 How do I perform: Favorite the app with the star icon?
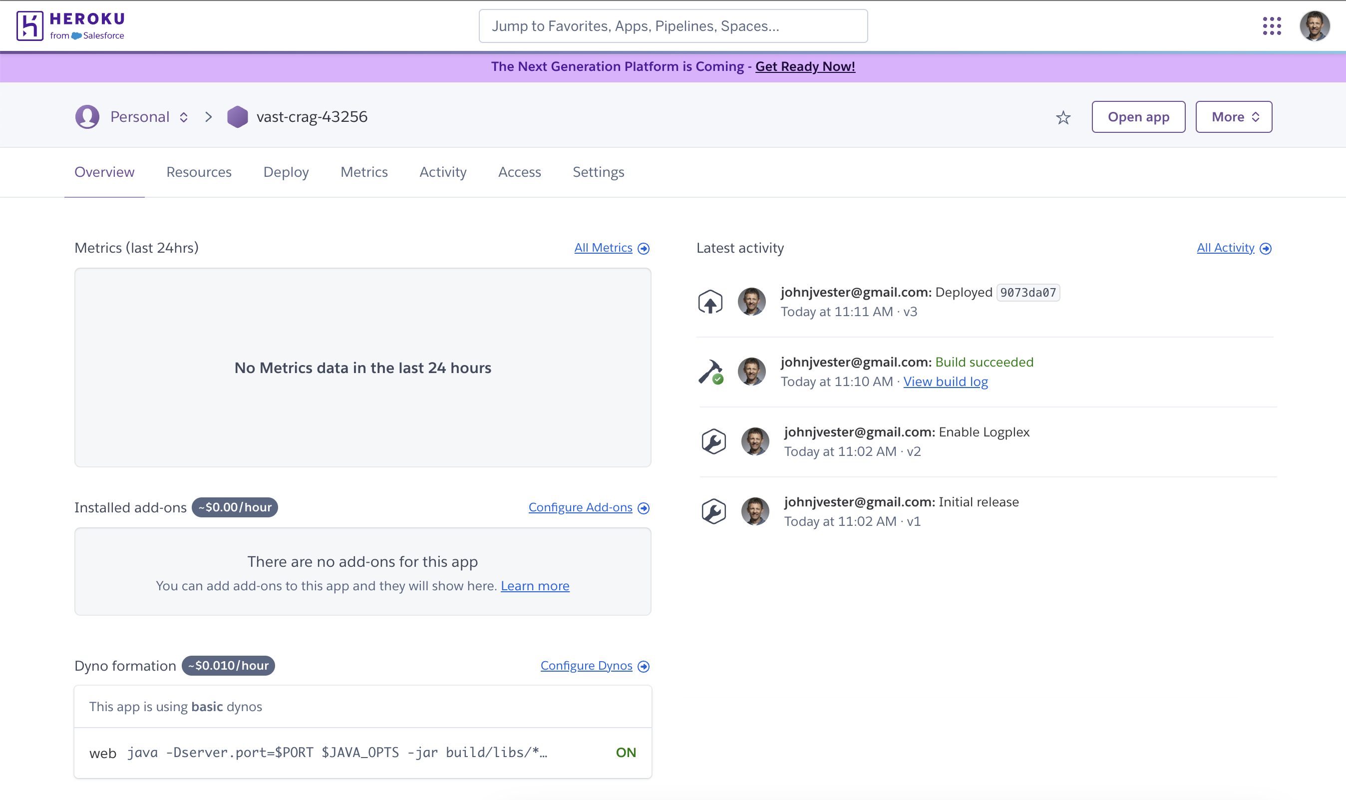(x=1062, y=117)
